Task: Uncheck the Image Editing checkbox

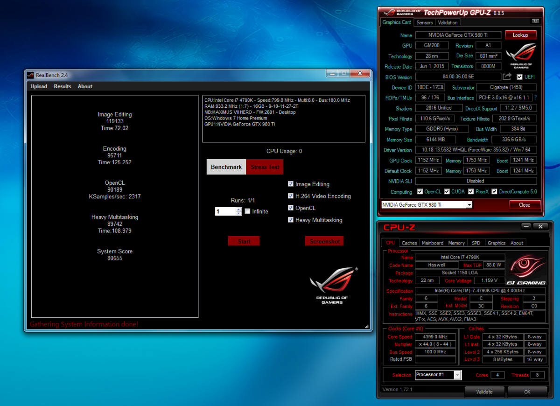Action: click(291, 184)
